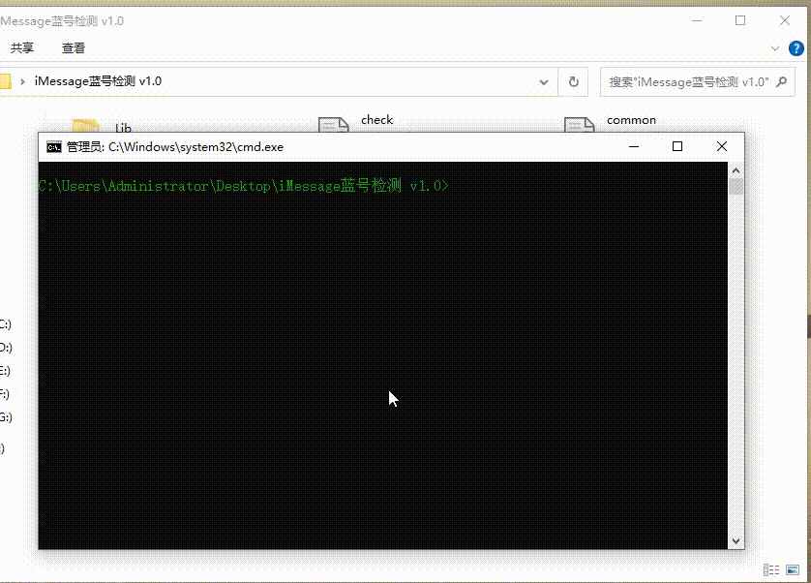This screenshot has width=811, height=583.
Task: Open the 共享 ribbon tab in Explorer
Action: point(22,48)
